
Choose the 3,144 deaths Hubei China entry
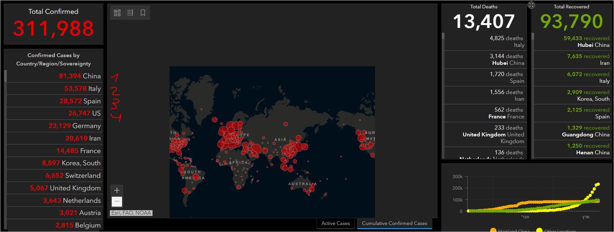click(485, 60)
